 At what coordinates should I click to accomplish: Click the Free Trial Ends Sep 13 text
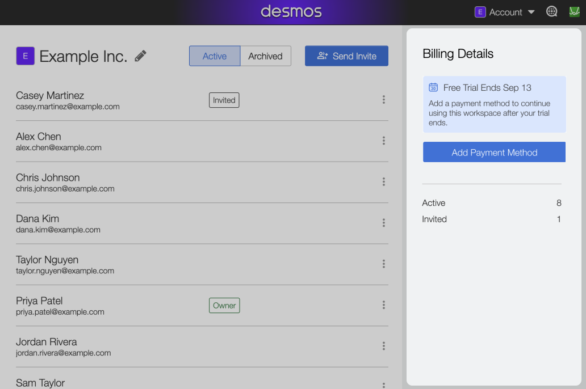[487, 88]
